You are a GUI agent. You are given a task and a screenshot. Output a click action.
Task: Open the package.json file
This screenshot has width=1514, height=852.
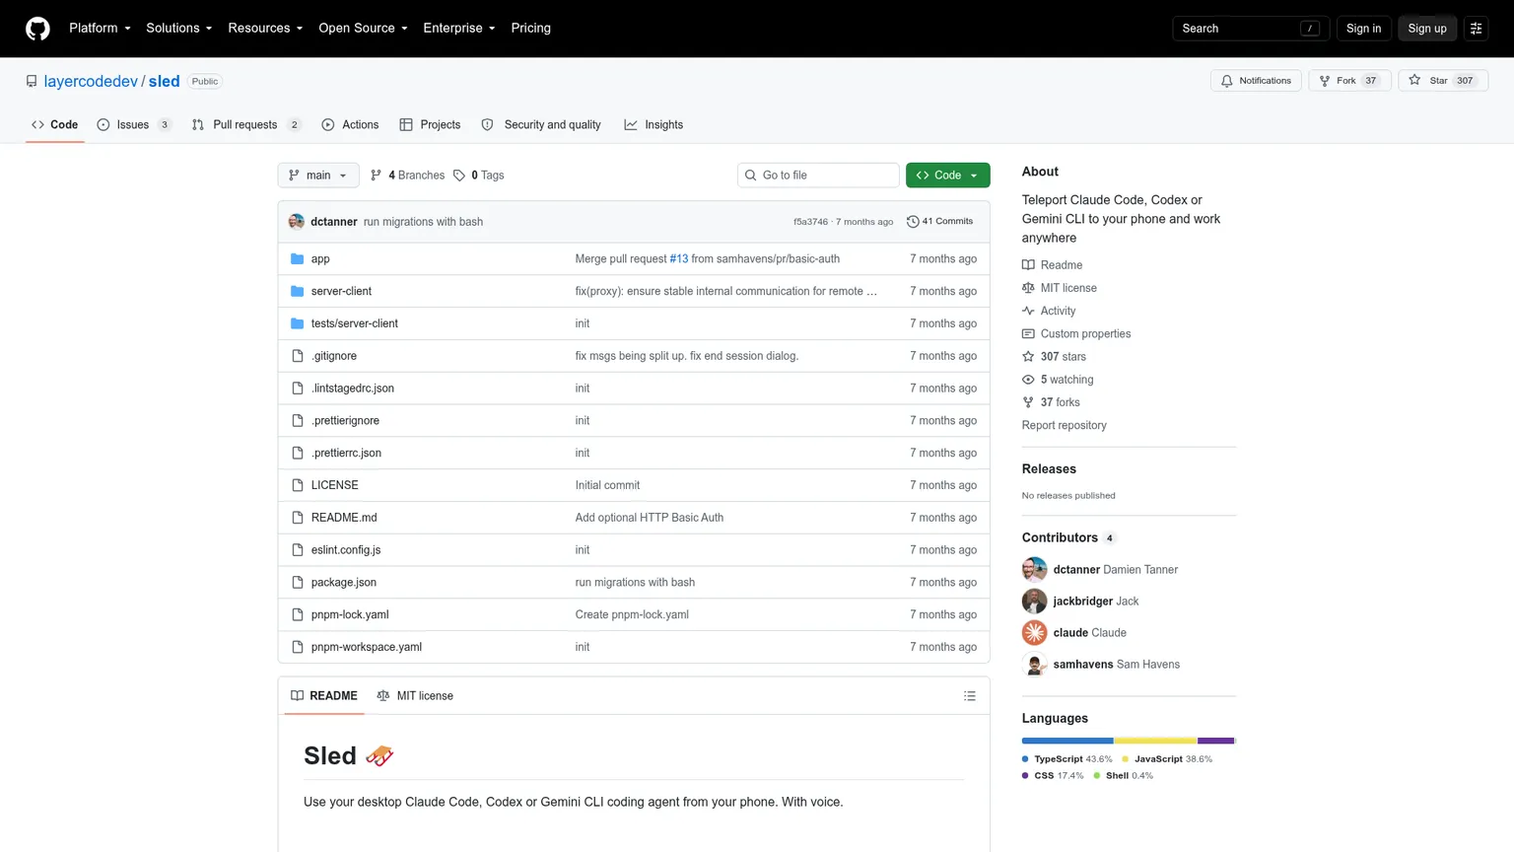point(344,583)
